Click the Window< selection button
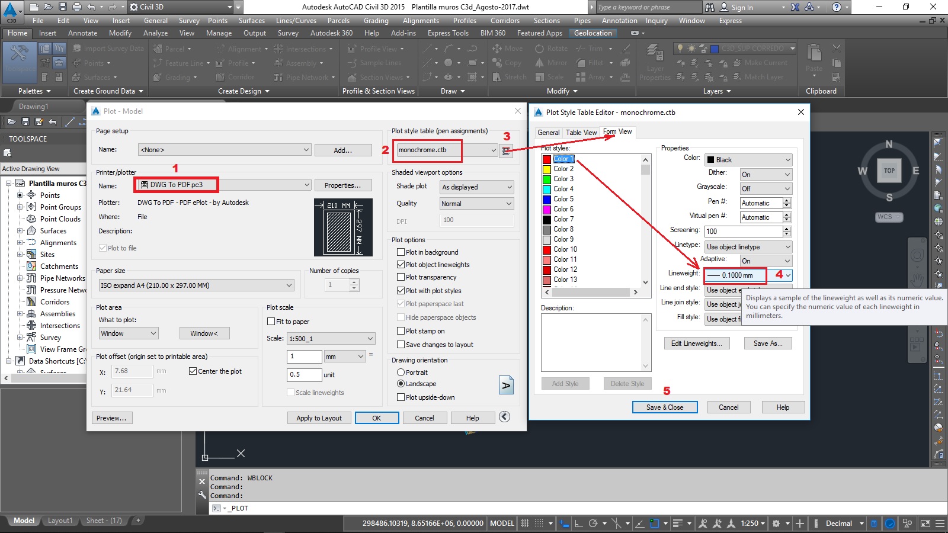This screenshot has height=533, width=948. point(204,333)
